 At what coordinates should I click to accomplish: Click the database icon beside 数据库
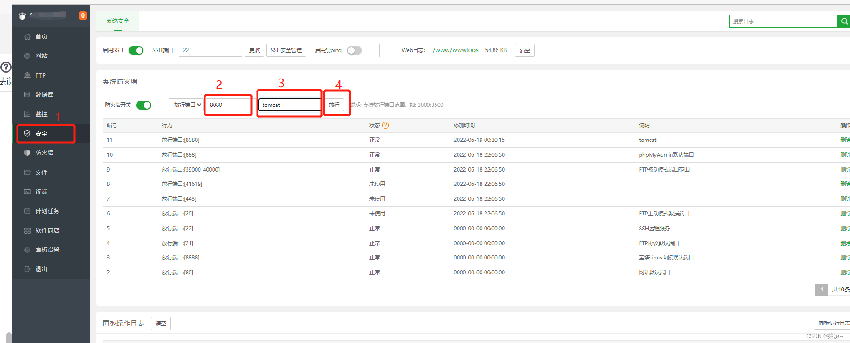(27, 95)
